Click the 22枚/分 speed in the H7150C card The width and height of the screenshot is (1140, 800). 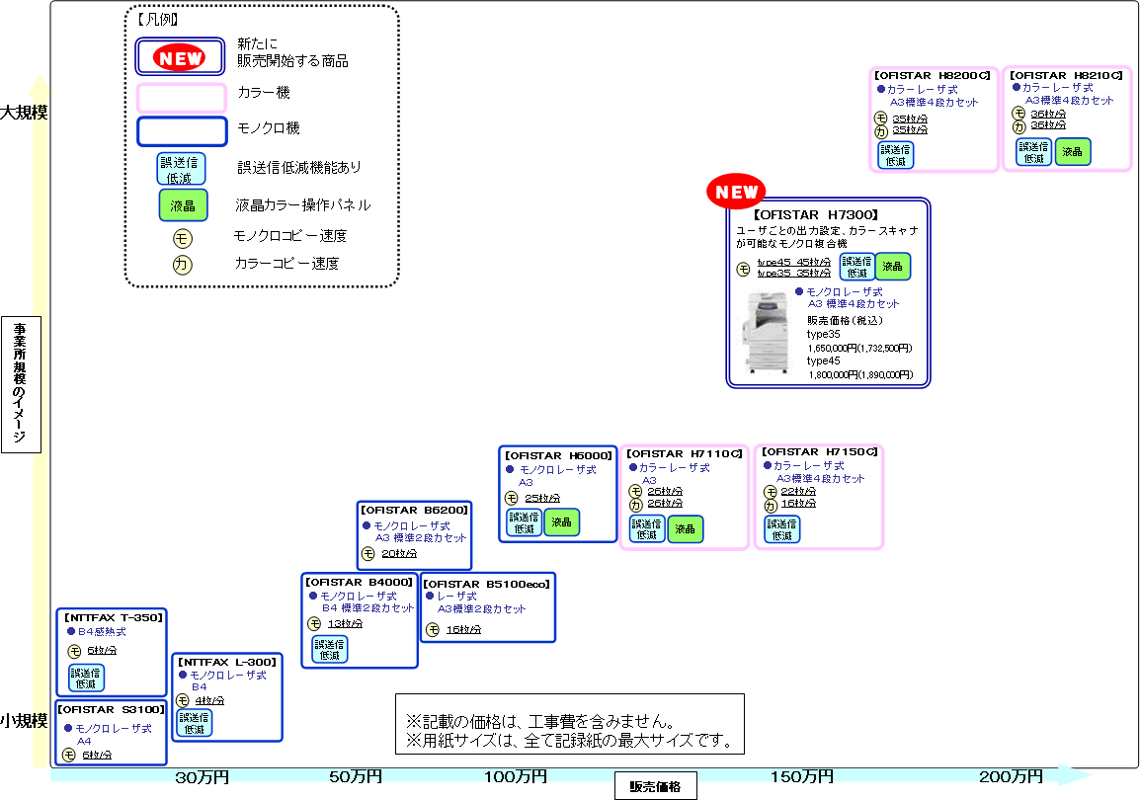(x=798, y=491)
